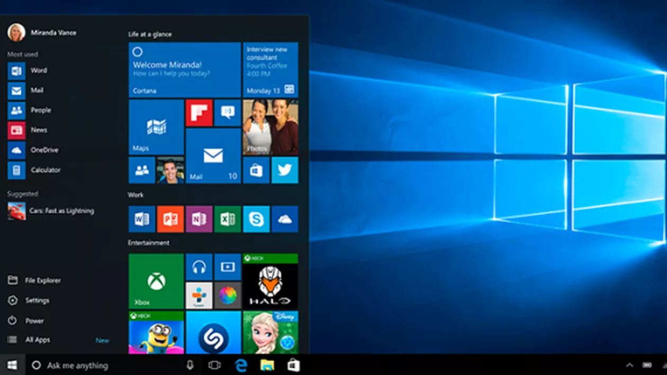Open the small tile below Groove Music
Screen dimensions: 667x375
pos(199,296)
